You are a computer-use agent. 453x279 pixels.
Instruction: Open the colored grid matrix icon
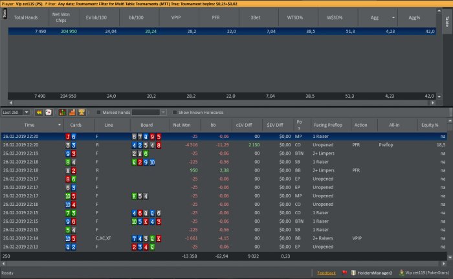coord(63,112)
